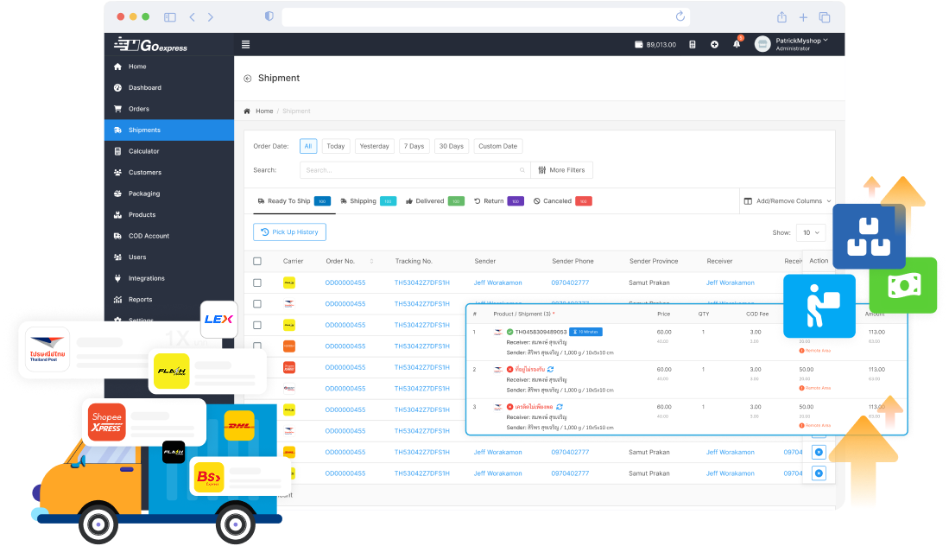Expand Add/Remove Columns dropdown
949x546 pixels.
click(787, 201)
